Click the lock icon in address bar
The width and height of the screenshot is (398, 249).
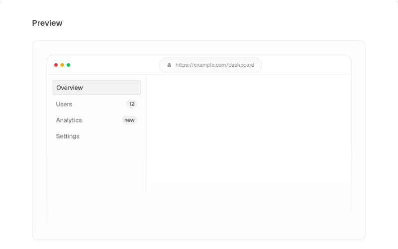[169, 65]
